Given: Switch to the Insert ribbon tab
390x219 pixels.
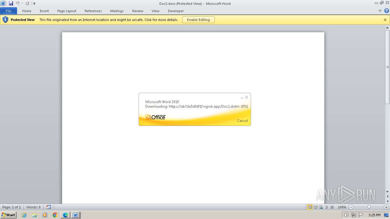Looking at the screenshot, I should click(x=44, y=11).
